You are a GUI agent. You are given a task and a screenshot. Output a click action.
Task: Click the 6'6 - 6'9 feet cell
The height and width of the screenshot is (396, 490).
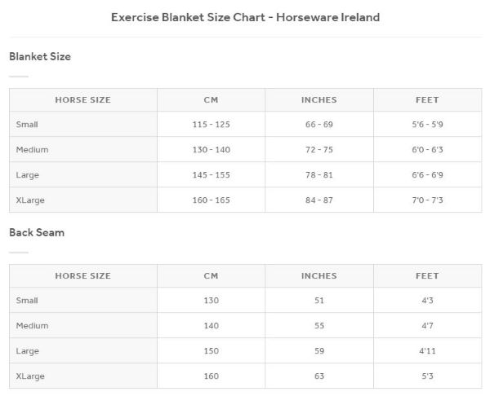[x=427, y=175]
